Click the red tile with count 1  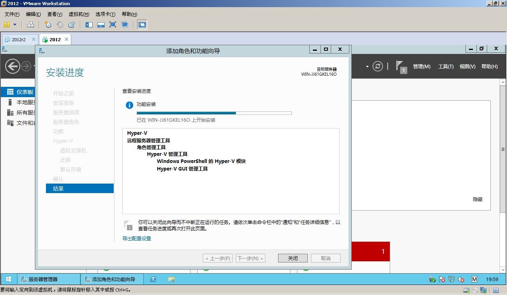click(370, 251)
